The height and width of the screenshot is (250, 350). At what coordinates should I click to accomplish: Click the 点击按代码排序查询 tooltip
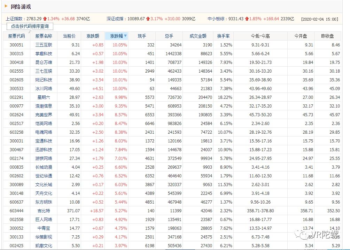coord(30,27)
